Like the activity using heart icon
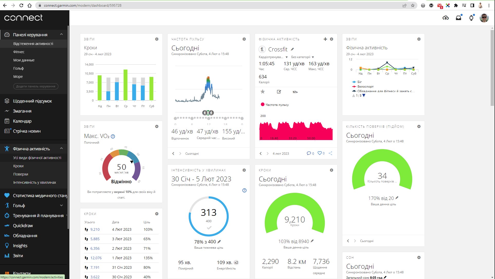Screen dimensions: 495x279 (319, 153)
